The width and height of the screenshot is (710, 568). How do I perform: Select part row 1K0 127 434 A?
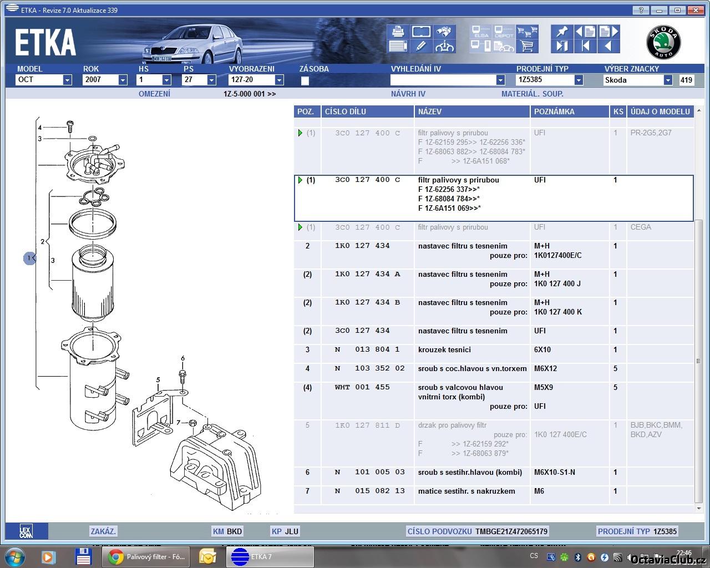point(367,274)
